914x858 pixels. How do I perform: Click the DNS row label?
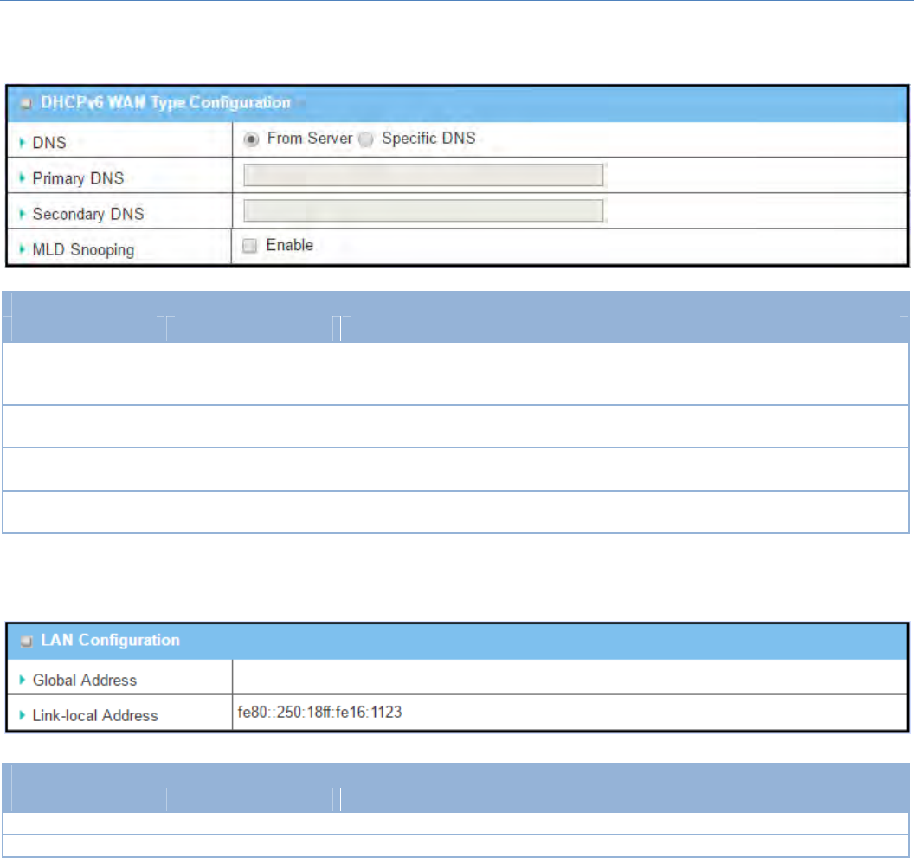tap(49, 143)
